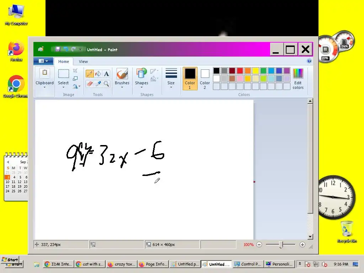
Task: Open the Recycle Bin desktop icon
Action: (347, 232)
